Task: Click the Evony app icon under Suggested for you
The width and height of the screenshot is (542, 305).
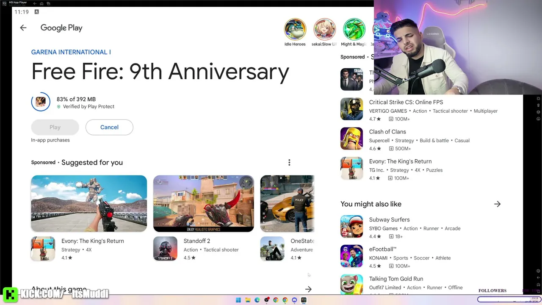Action: pyautogui.click(x=43, y=249)
